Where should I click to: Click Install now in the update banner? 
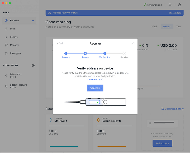175,13
